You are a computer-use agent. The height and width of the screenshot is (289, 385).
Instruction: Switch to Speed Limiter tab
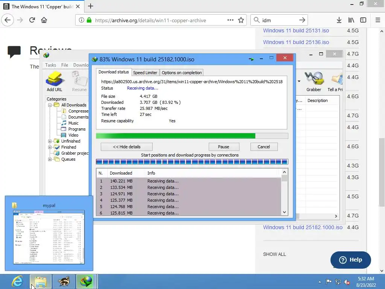coord(145,73)
